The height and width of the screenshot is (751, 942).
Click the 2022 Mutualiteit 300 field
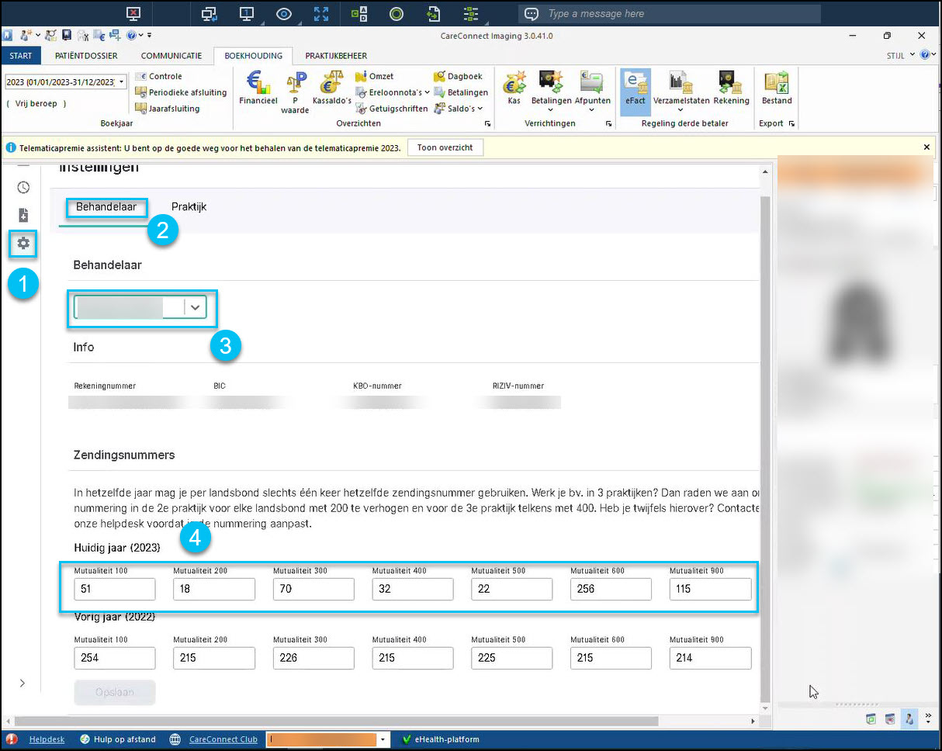pyautogui.click(x=313, y=658)
